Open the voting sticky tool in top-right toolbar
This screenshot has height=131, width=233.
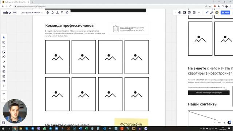tap(185, 13)
